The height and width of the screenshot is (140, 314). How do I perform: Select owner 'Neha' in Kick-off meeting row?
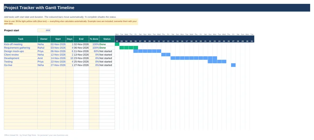(44, 44)
